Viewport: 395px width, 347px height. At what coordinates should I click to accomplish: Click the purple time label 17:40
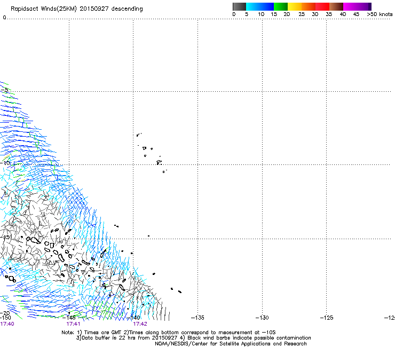click(x=7, y=324)
